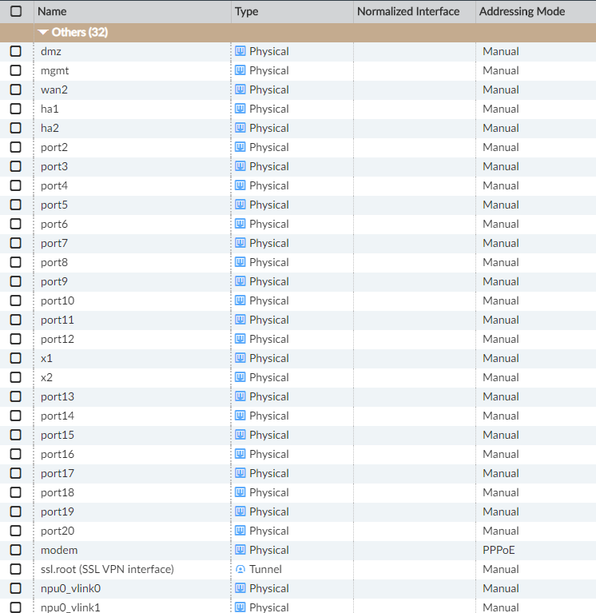Click the Physical type icon for port8
596x613 pixels.
tap(240, 262)
